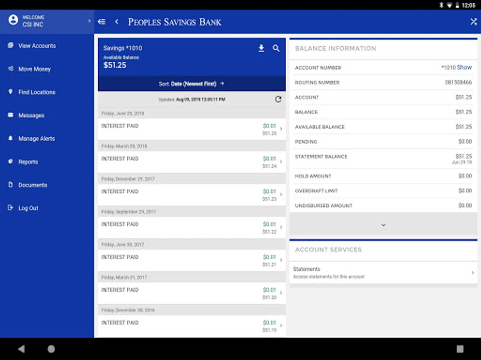Select the Statement Balance $51.25 value
The width and height of the screenshot is (481, 360).
tap(464, 156)
